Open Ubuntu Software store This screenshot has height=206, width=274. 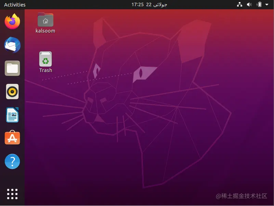coord(12,138)
